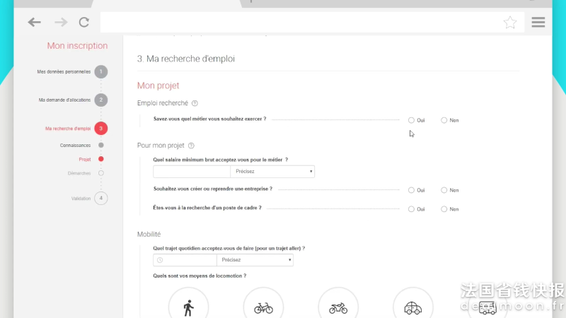Click step 1 circle in sidebar
The width and height of the screenshot is (566, 318).
101,72
